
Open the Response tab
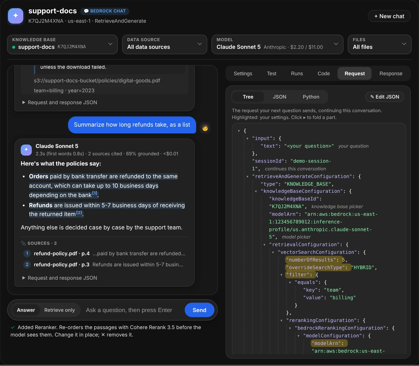click(x=391, y=74)
